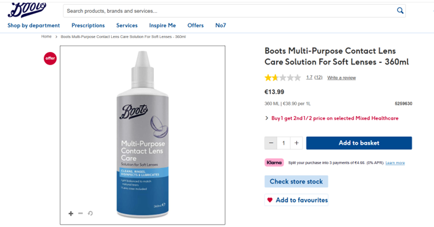Click the heart icon for favourites

coord(270,200)
